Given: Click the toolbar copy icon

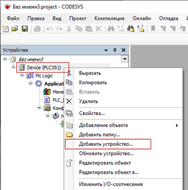Looking at the screenshot, I should pyautogui.click(x=78, y=28).
